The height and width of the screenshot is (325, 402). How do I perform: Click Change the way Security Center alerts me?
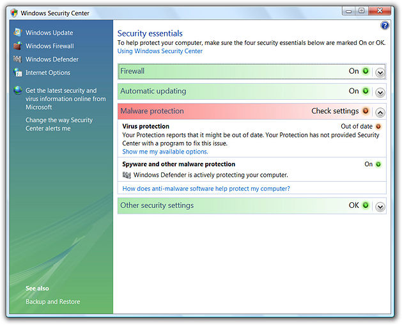[59, 124]
